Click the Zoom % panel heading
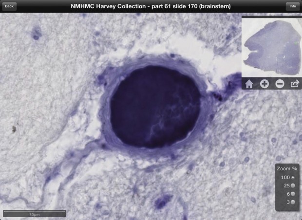The height and width of the screenshot is (220, 302). tap(287, 168)
